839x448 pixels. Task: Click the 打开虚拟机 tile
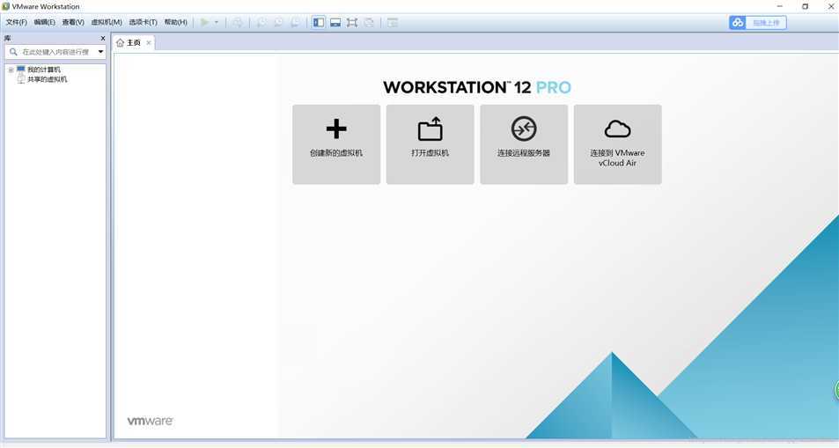point(431,144)
